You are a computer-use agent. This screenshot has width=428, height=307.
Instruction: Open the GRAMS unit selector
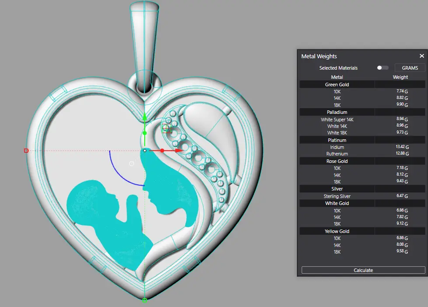tap(410, 68)
